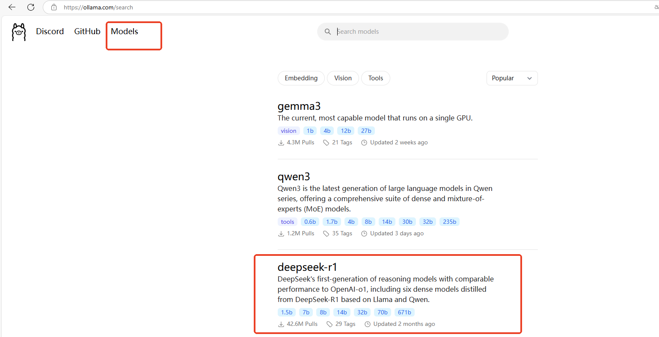Viewport: 659px width, 337px height.
Task: Click gemma3 description about single GPU
Action: click(375, 118)
